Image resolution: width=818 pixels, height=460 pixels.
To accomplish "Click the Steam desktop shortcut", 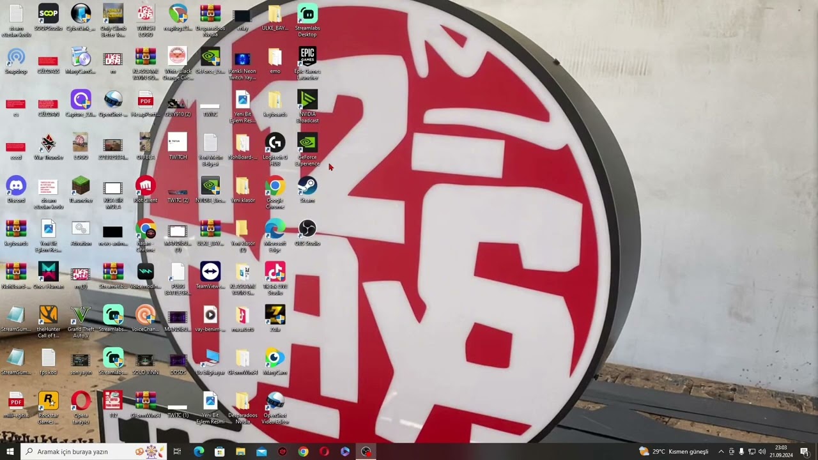I will [307, 189].
